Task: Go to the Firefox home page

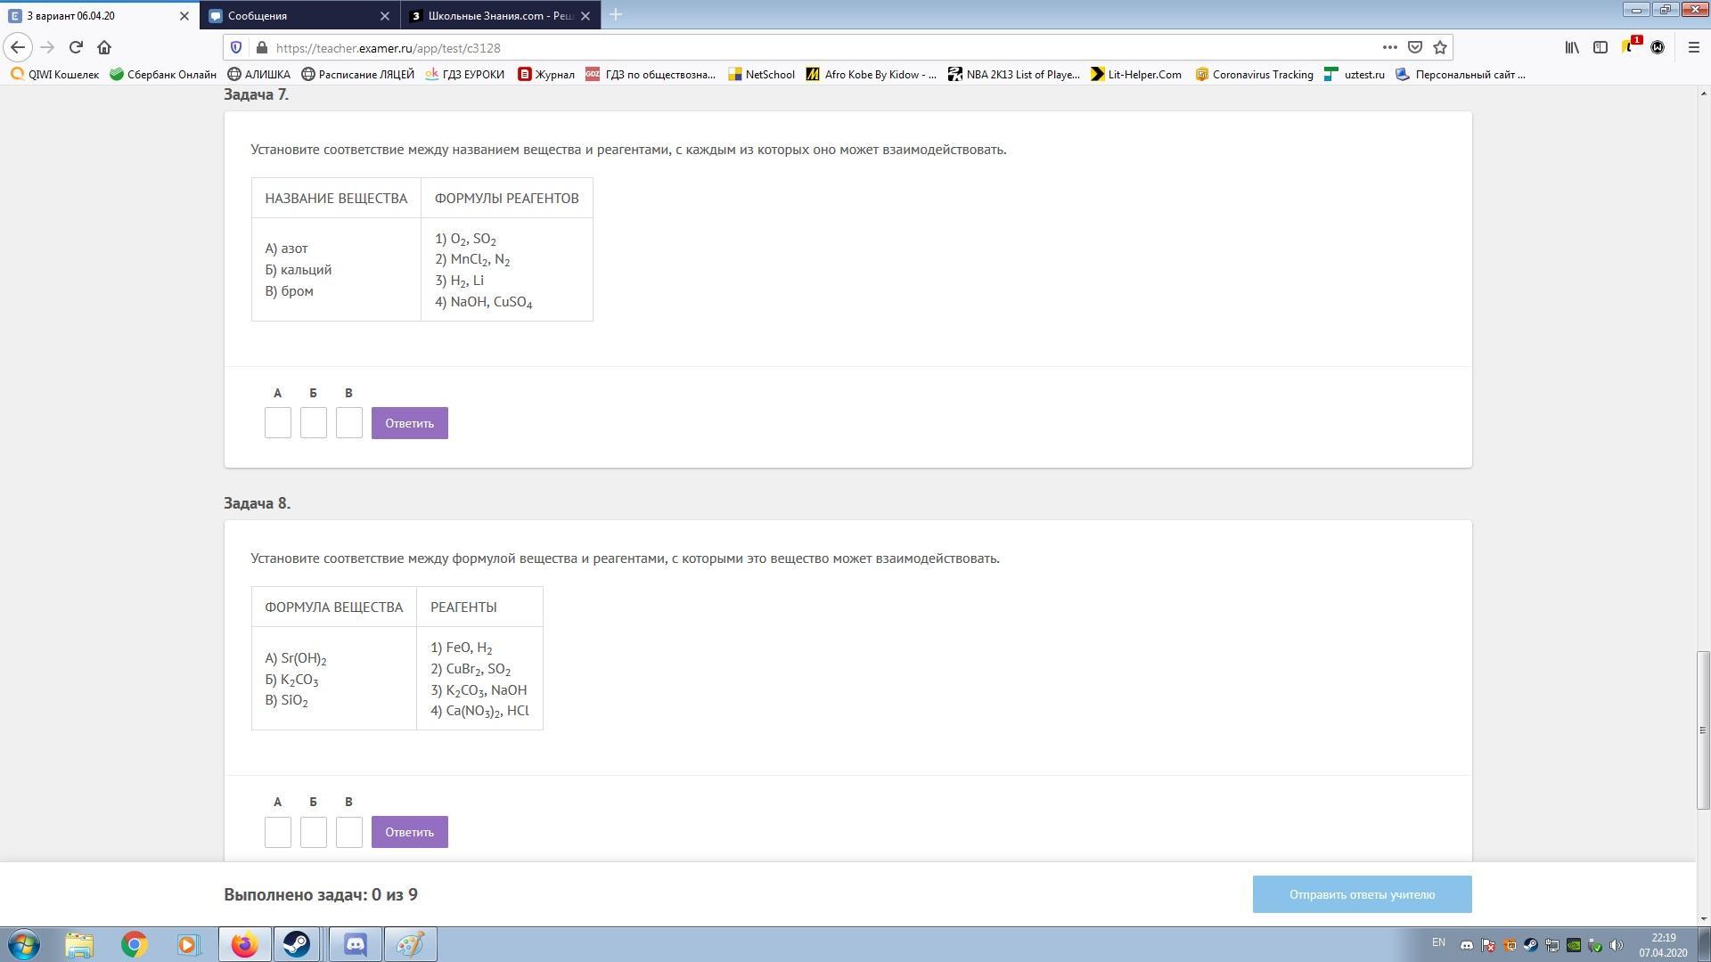Action: [x=104, y=47]
